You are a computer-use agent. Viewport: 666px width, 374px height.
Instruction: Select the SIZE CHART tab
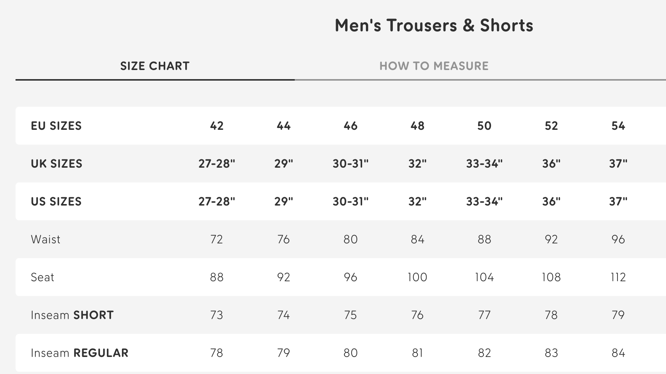[155, 66]
